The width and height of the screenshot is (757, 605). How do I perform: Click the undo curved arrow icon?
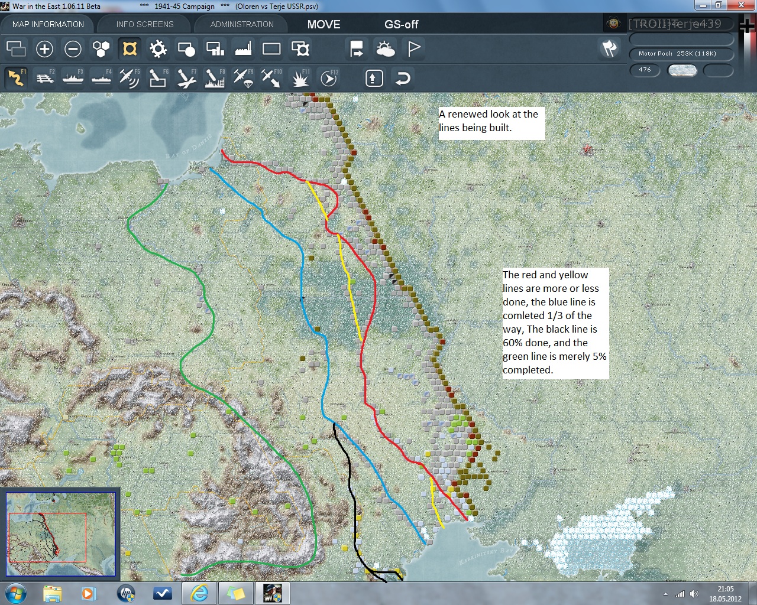click(403, 78)
